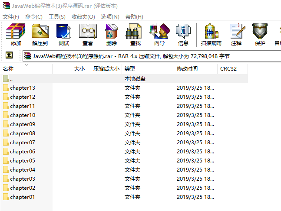The height and width of the screenshot is (211, 281).
Task: Open the Find (查找) binoculars tool
Action: pyautogui.click(x=136, y=35)
